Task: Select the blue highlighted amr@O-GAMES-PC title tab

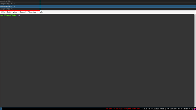Action: tap(98, 6)
